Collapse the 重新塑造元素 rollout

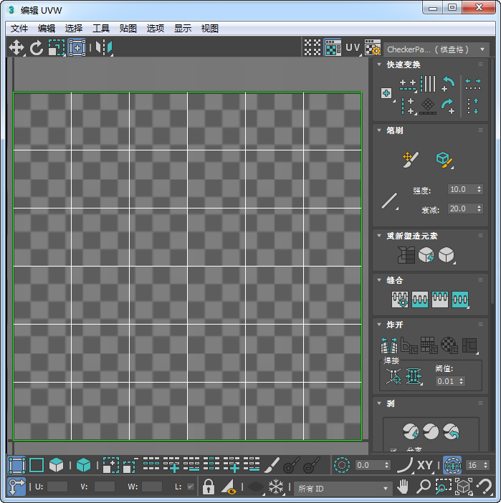pos(379,236)
